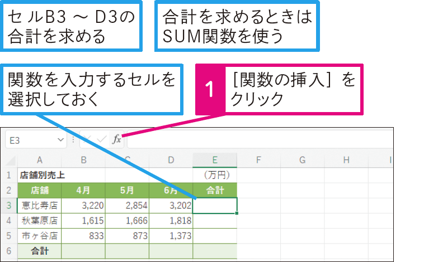Select row 3 header
The width and height of the screenshot is (438, 262).
click(x=9, y=206)
